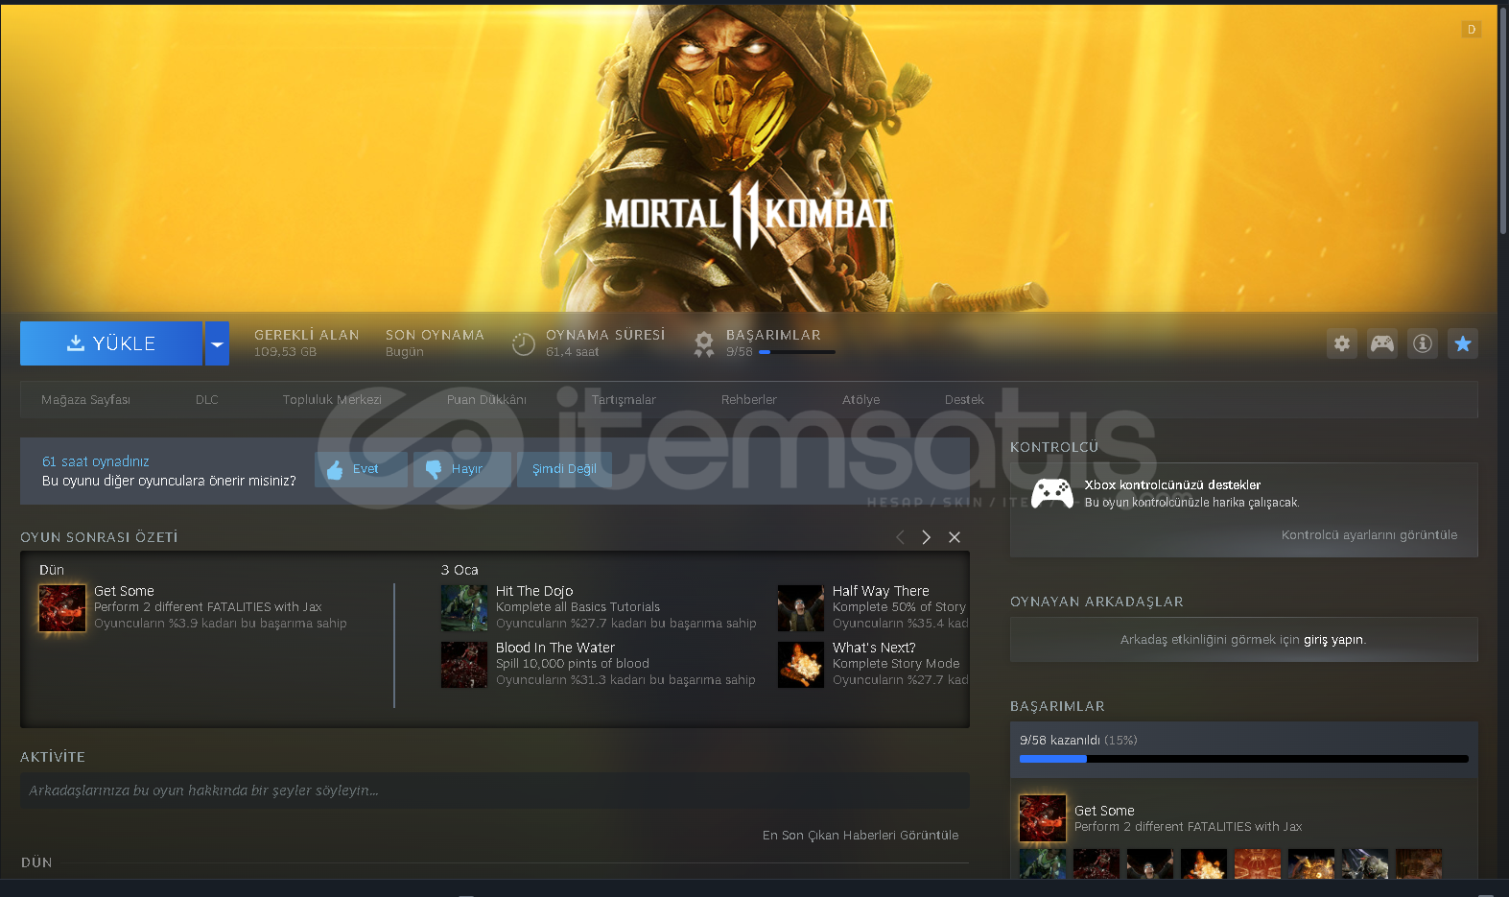Click the D badge on the banner
The image size is (1509, 897).
[1472, 30]
